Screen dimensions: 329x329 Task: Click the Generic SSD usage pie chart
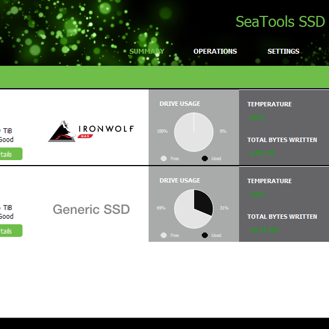194,209
